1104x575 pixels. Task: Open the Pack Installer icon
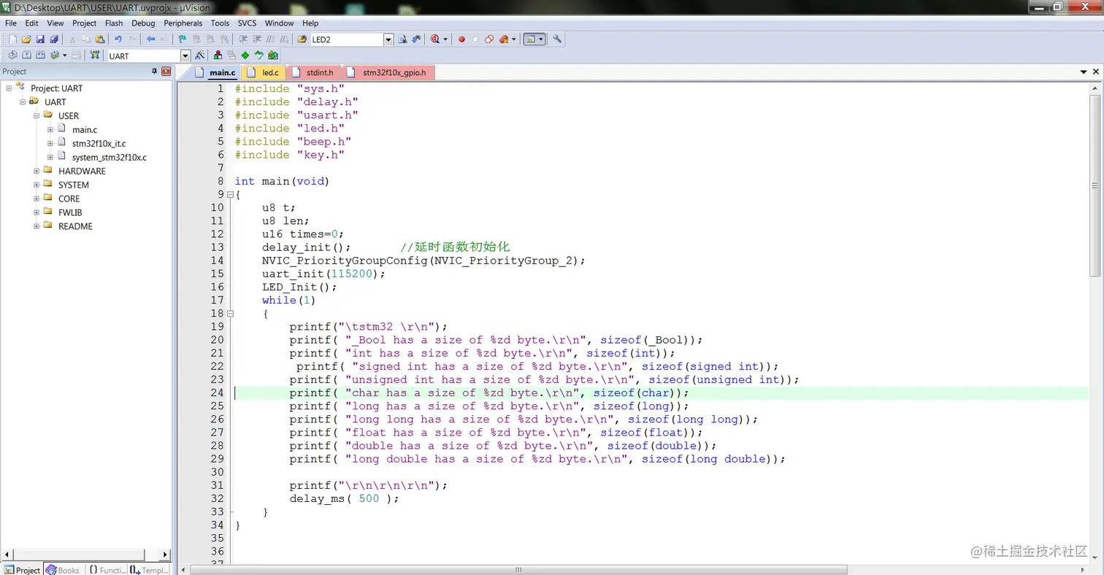(x=273, y=55)
